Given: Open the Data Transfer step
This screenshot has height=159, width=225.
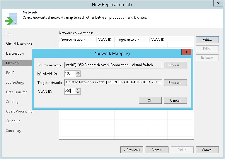Looking at the screenshot, I should pyautogui.click(x=16, y=92).
